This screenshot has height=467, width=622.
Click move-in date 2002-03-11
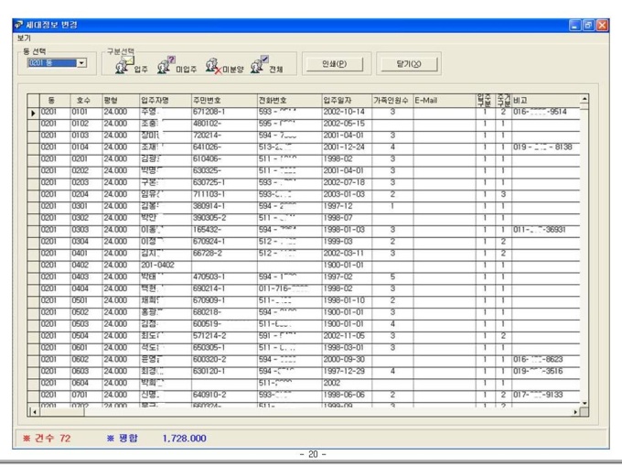(x=347, y=254)
